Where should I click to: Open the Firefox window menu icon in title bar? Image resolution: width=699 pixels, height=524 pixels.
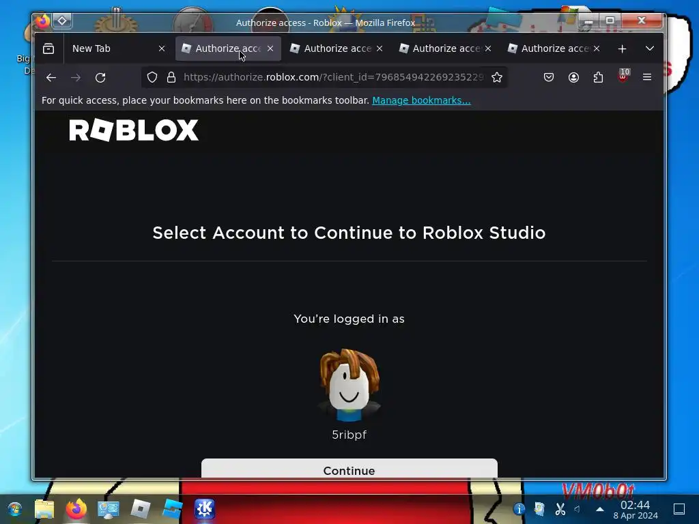[x=43, y=21]
